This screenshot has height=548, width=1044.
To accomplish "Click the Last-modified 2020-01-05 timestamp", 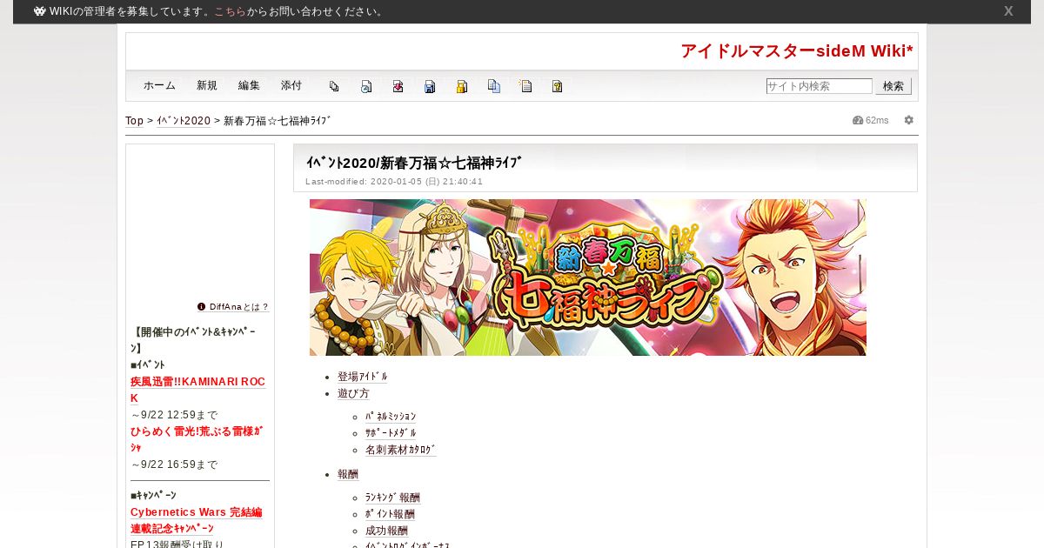I will coord(394,182).
